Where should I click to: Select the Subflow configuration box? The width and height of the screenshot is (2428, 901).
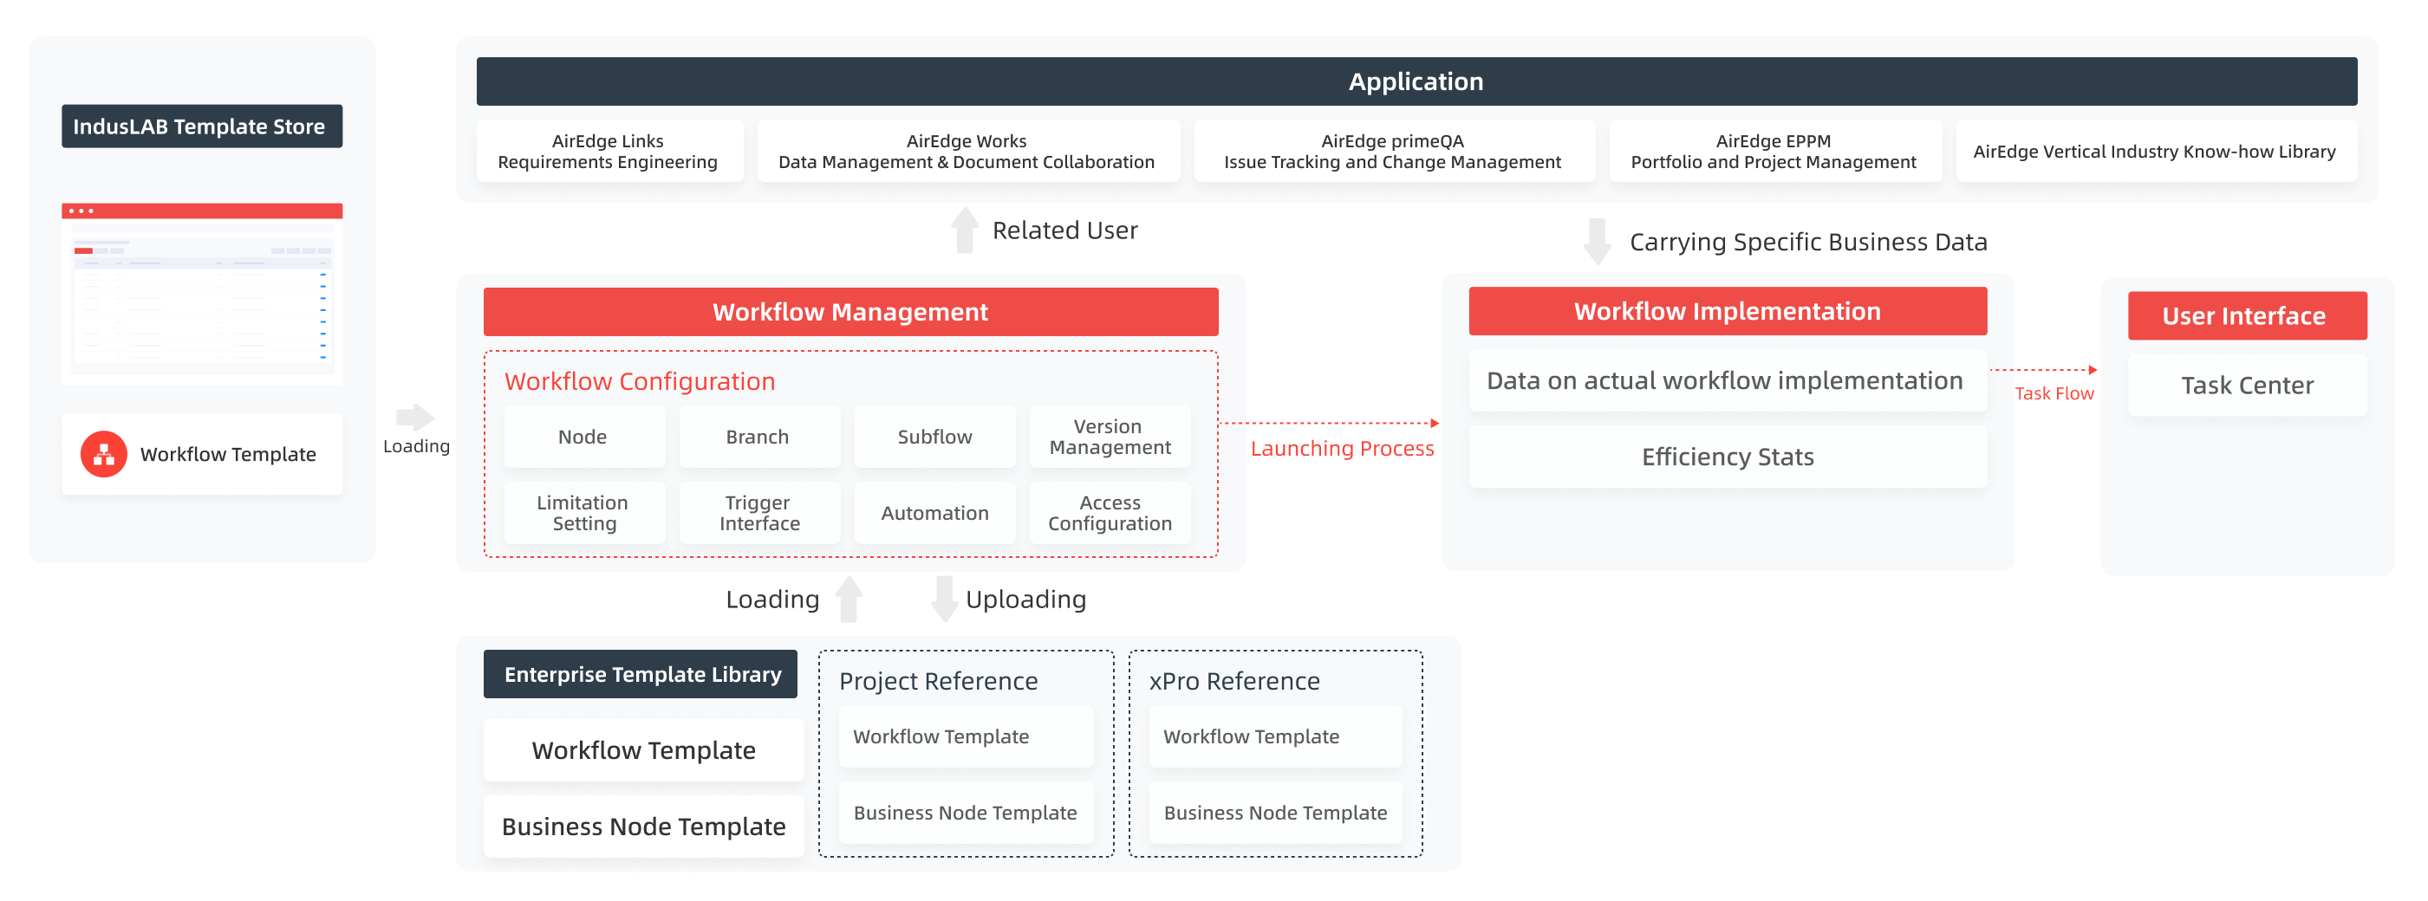(934, 437)
